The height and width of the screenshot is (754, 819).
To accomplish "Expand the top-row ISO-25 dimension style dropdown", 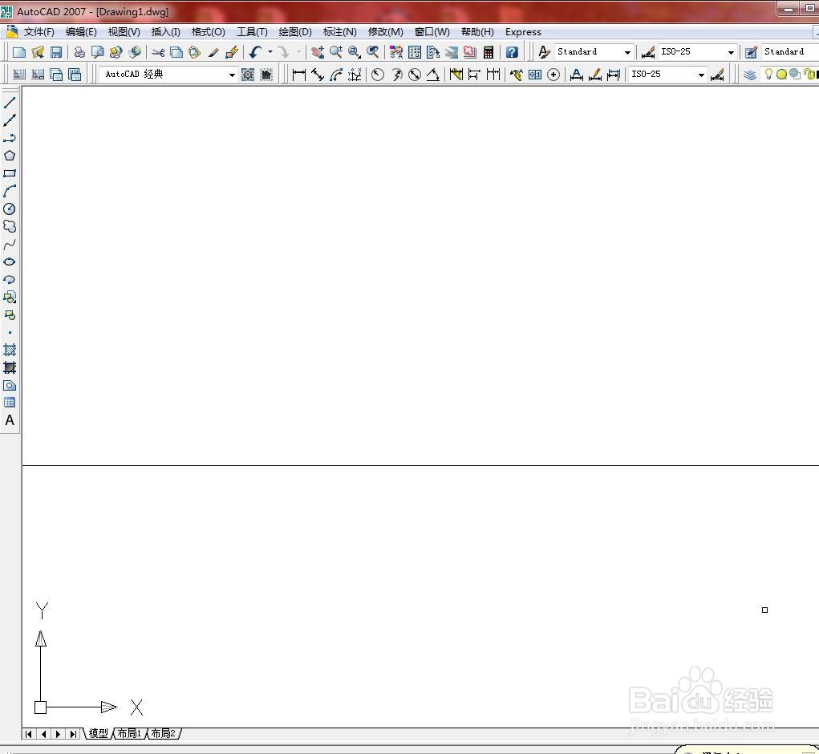I will tap(731, 52).
